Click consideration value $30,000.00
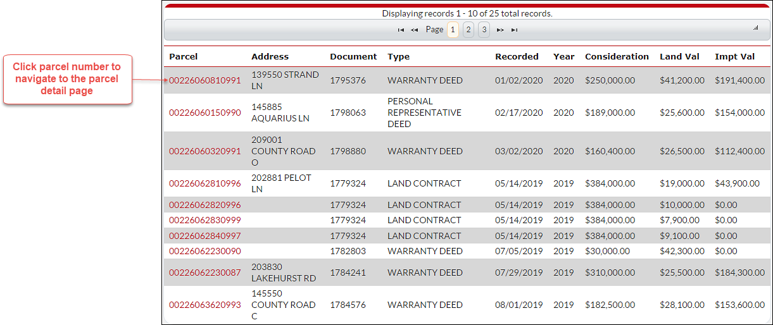 tap(608, 251)
